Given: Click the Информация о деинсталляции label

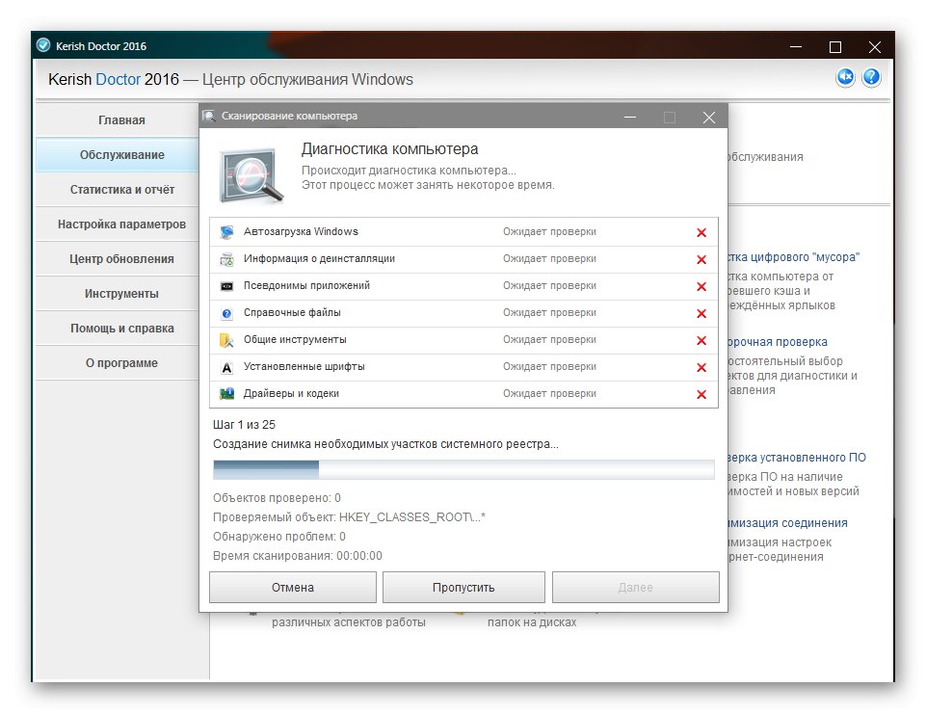Looking at the screenshot, I should (x=320, y=259).
